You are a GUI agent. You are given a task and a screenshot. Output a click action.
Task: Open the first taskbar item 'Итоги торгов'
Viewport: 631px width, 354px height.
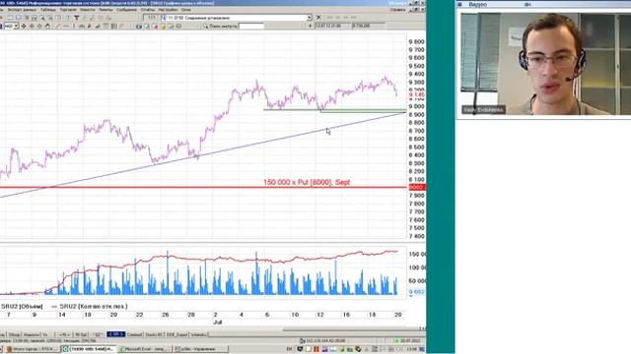coord(33,349)
